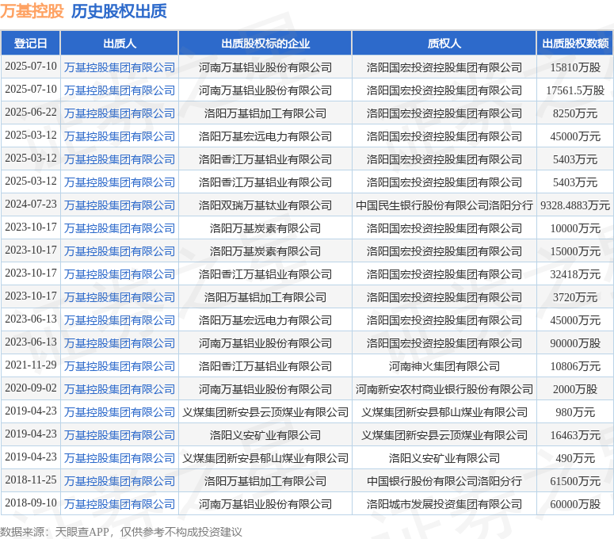Image resolution: width=614 pixels, height=539 pixels.
Task: Click the 万基控股 orange title text
Action: pyautogui.click(x=32, y=11)
